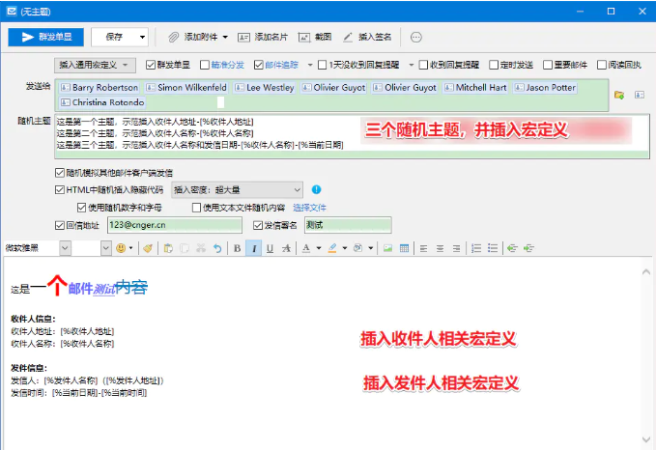Toggle 随机模拟其他邮件客户端发信 checkbox

coord(60,173)
